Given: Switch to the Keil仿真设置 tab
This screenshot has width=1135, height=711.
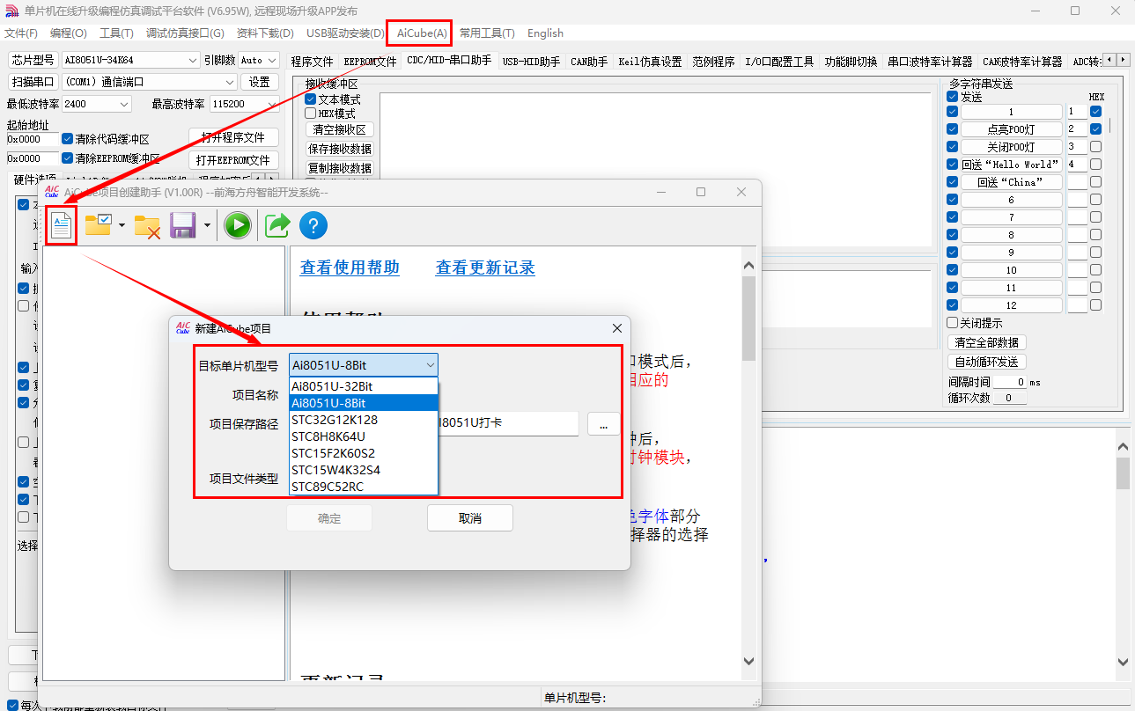Looking at the screenshot, I should point(650,62).
